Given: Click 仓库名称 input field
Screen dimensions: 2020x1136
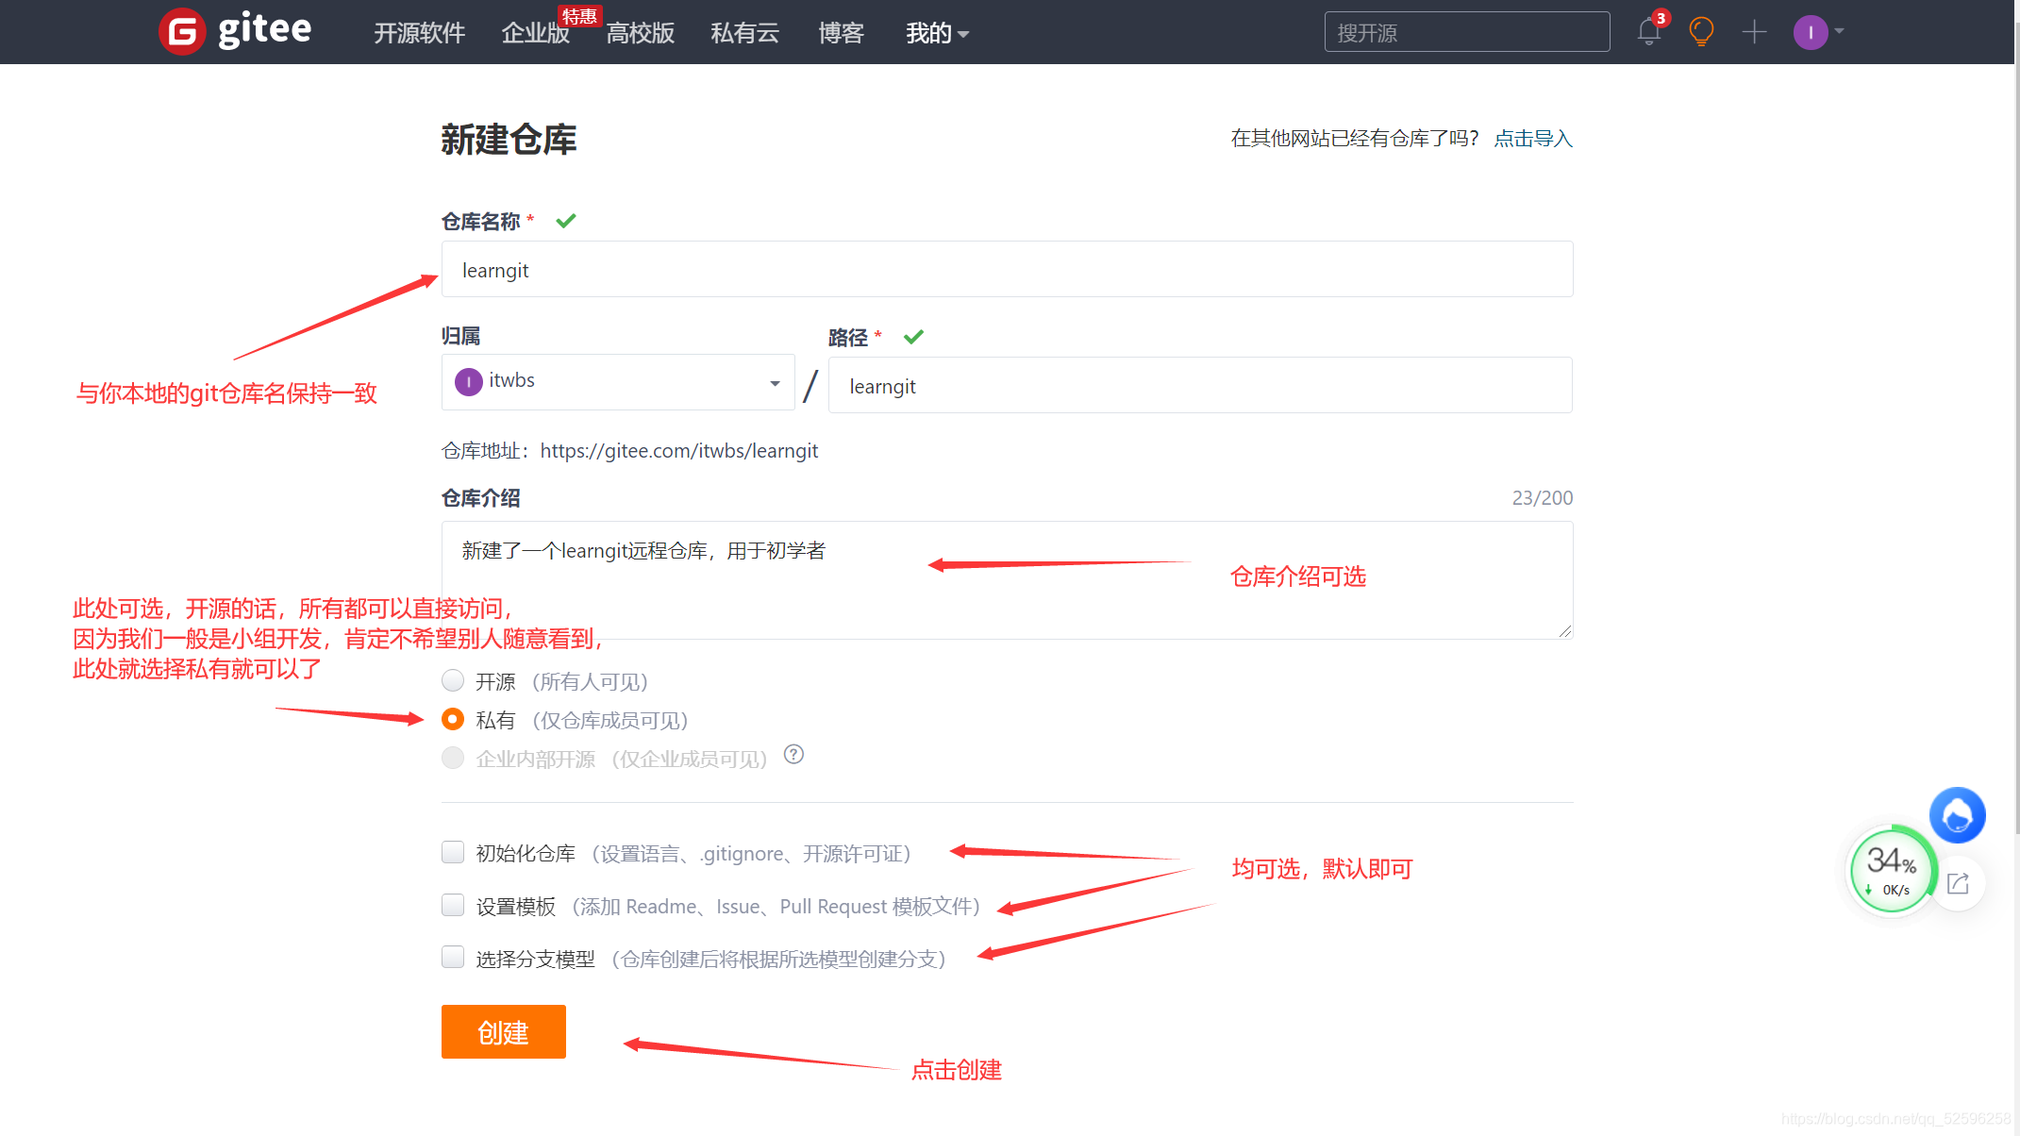Looking at the screenshot, I should tap(1008, 271).
